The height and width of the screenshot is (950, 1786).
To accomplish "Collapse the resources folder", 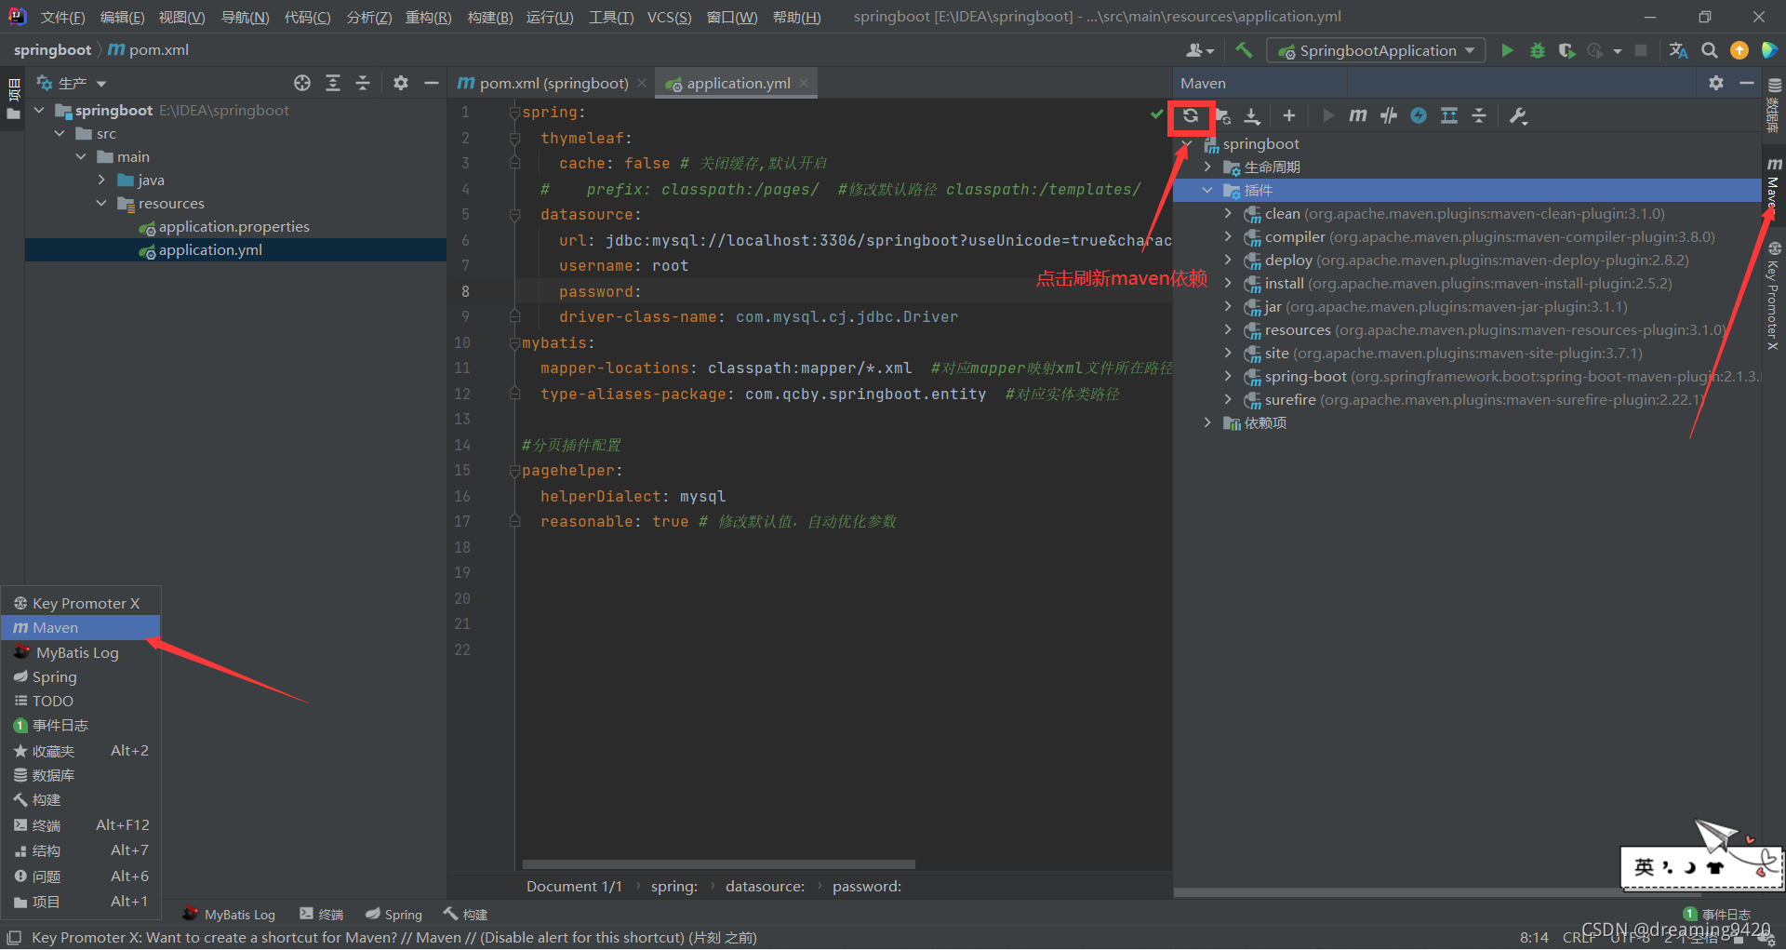I will (x=101, y=204).
